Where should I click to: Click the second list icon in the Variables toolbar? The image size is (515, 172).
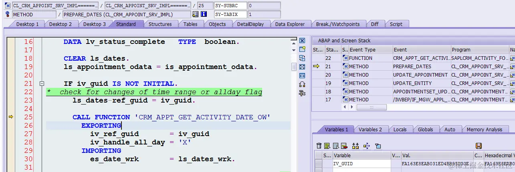tap(335, 146)
